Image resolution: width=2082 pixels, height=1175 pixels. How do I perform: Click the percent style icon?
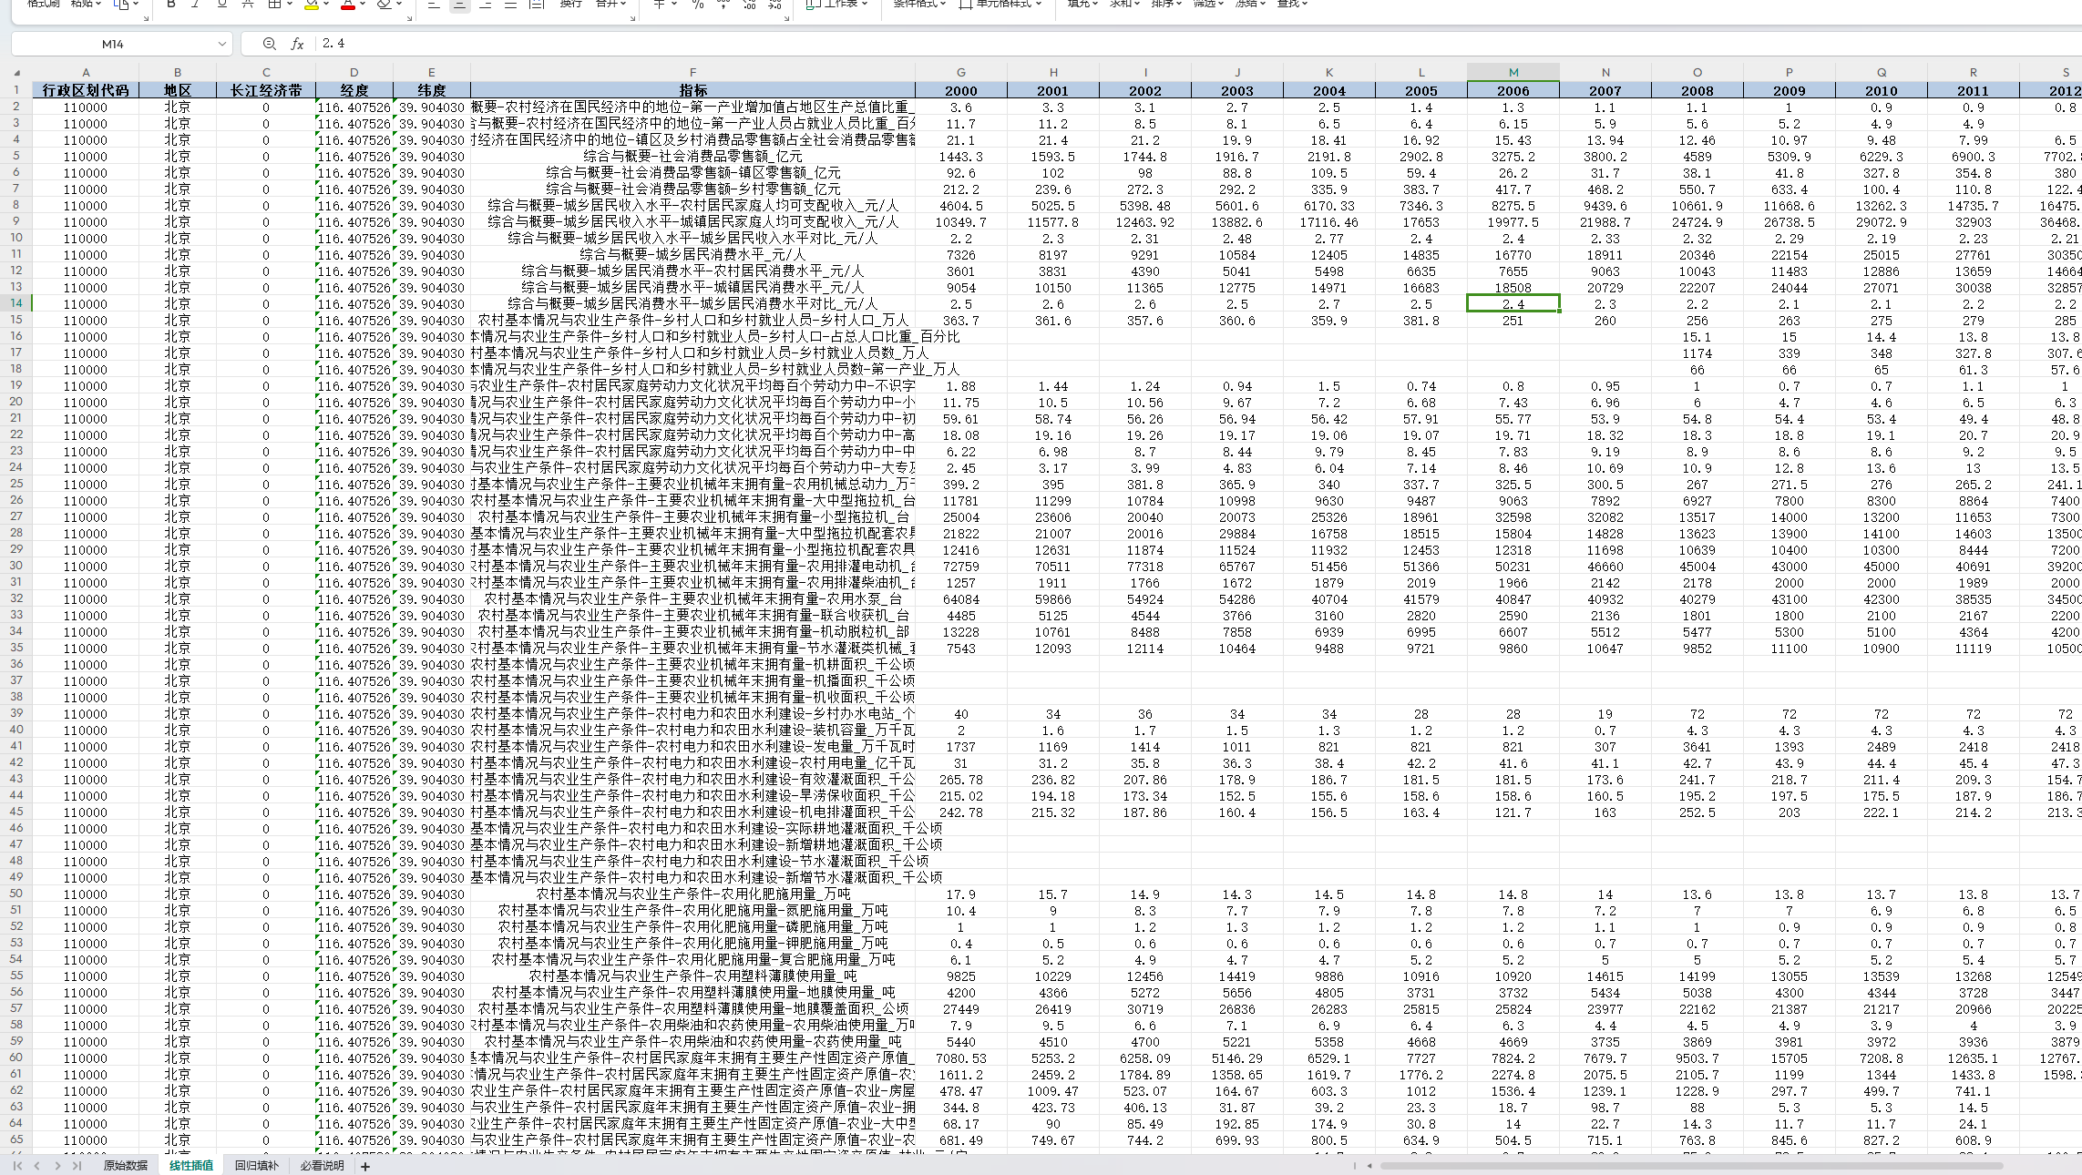(697, 5)
